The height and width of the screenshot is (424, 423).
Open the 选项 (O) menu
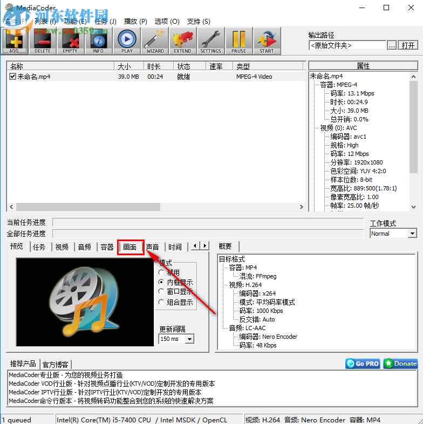167,22
